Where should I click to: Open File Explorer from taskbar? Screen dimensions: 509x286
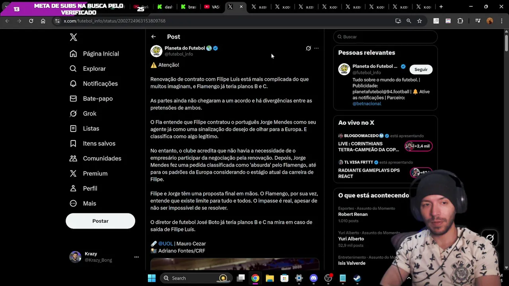[270, 278]
